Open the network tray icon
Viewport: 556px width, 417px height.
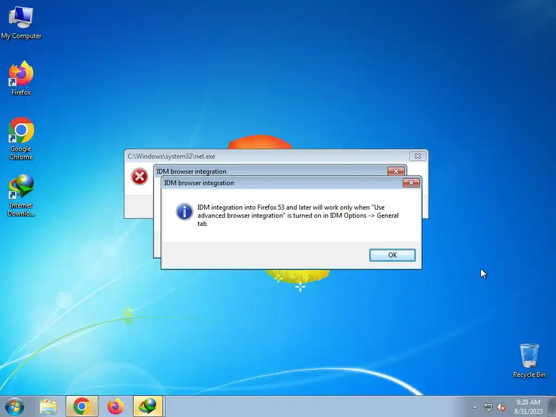[488, 407]
